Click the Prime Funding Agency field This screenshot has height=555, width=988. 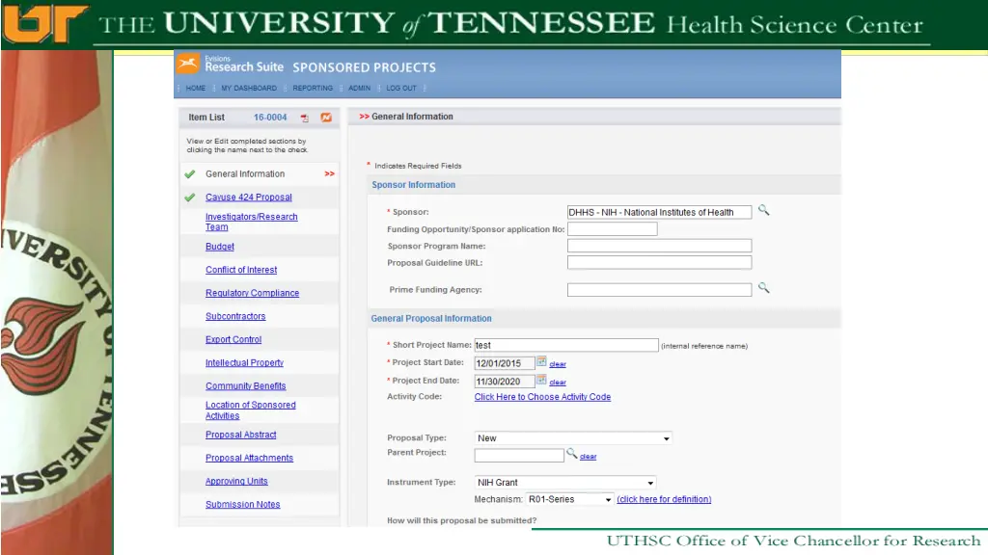659,290
